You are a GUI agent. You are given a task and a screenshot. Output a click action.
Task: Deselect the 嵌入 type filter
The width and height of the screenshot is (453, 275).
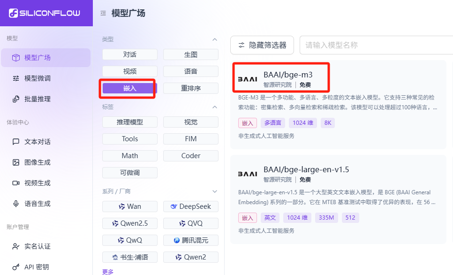point(130,88)
